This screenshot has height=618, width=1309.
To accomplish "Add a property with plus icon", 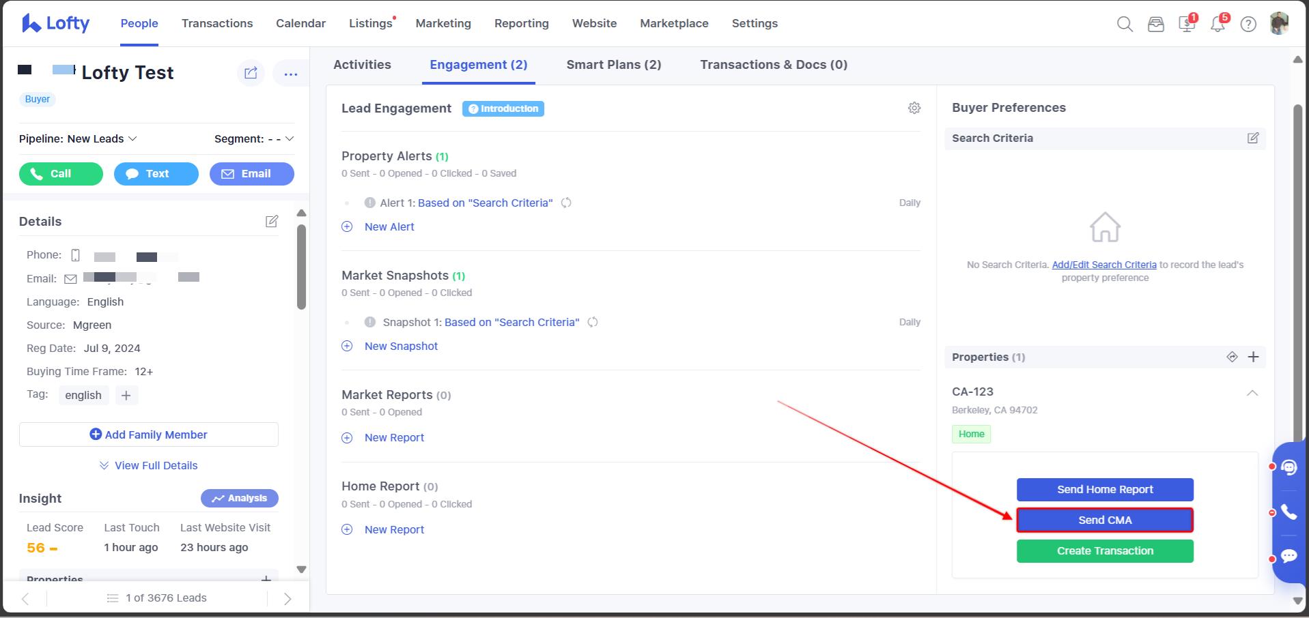I will click(x=1254, y=357).
